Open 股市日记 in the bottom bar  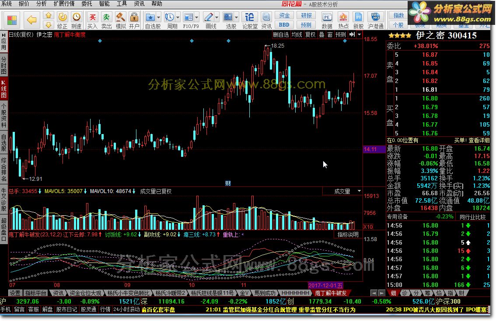coord(66,310)
